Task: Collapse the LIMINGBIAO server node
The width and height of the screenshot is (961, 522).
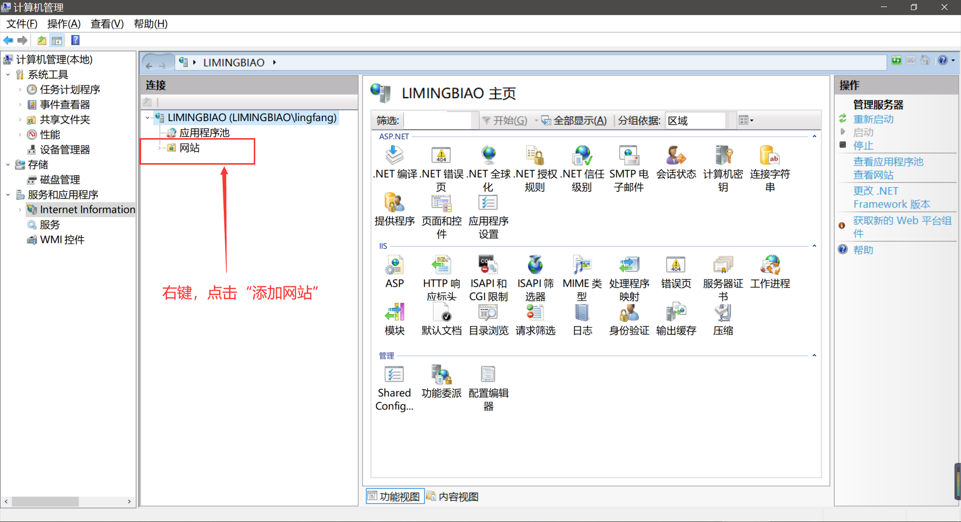Action: coord(148,118)
